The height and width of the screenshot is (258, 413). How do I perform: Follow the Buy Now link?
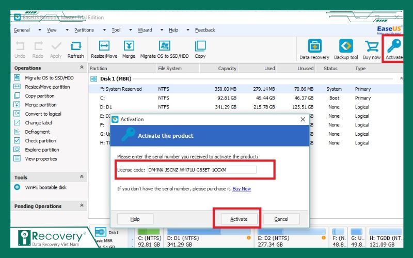coord(242,189)
